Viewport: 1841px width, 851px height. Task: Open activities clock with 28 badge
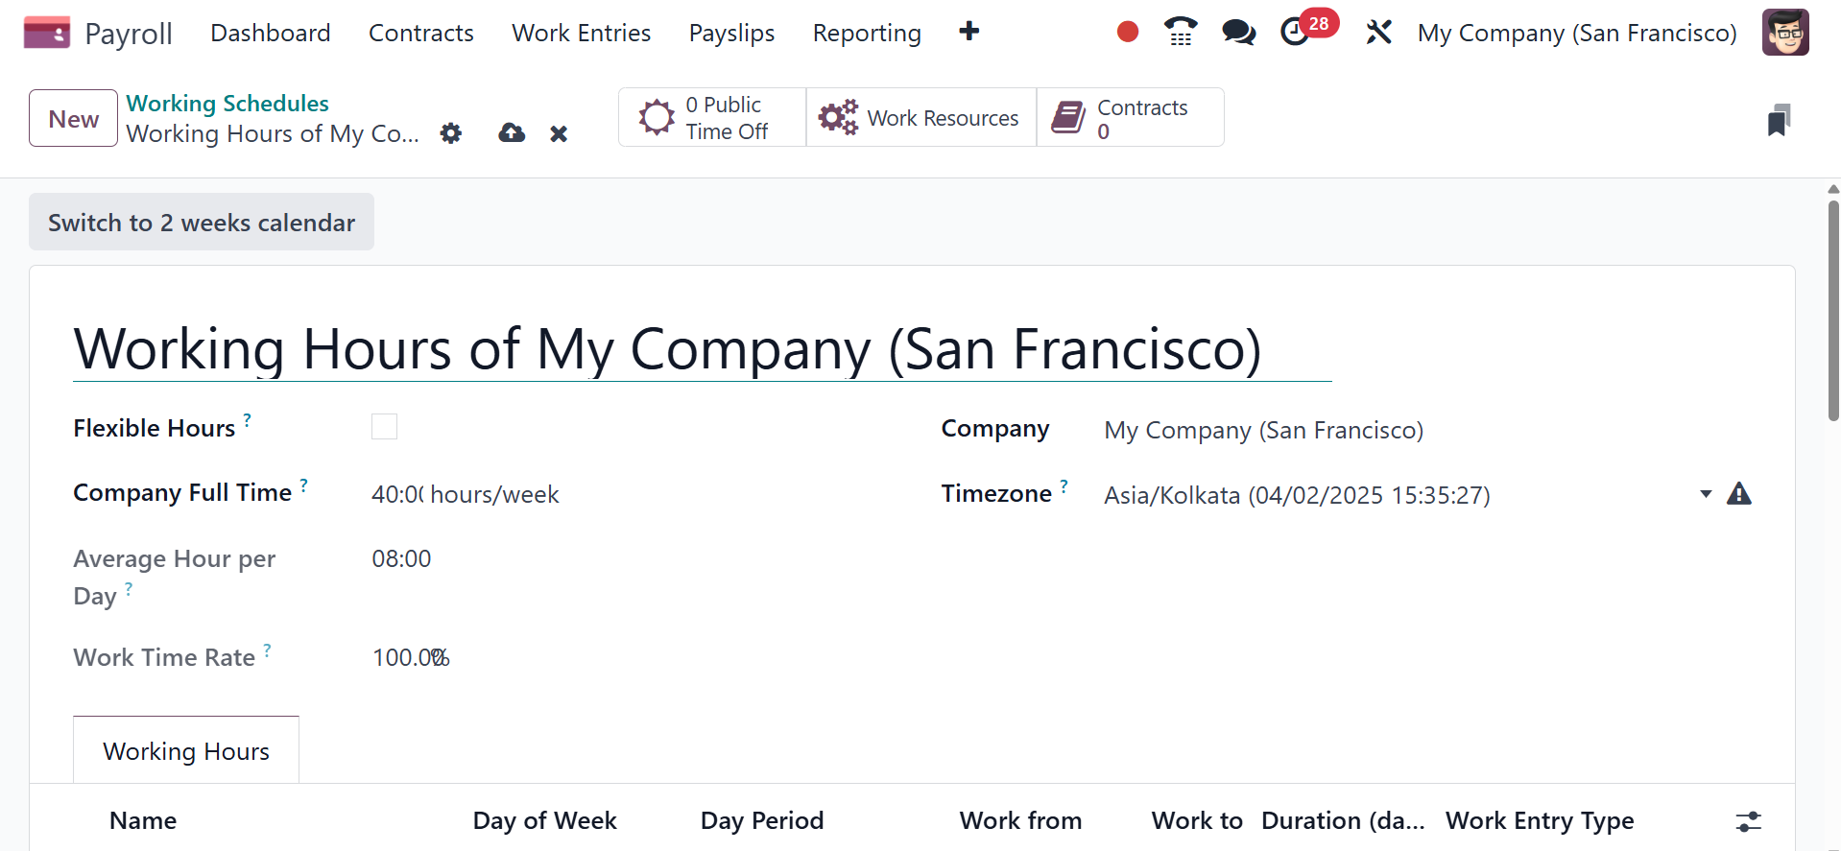1297,33
